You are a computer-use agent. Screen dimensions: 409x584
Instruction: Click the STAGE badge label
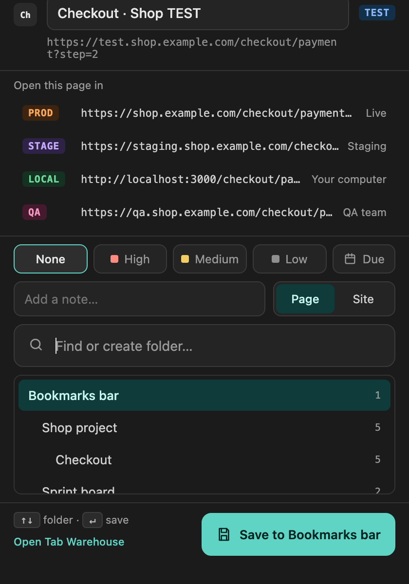44,146
